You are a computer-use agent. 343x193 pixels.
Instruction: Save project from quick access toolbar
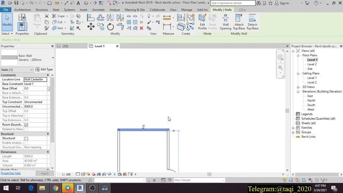point(17,3)
